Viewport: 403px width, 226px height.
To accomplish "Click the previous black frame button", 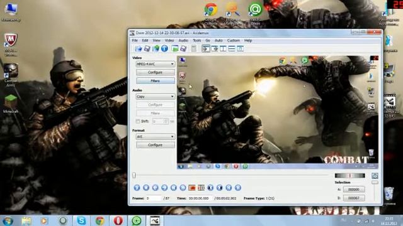I will click(x=210, y=188).
